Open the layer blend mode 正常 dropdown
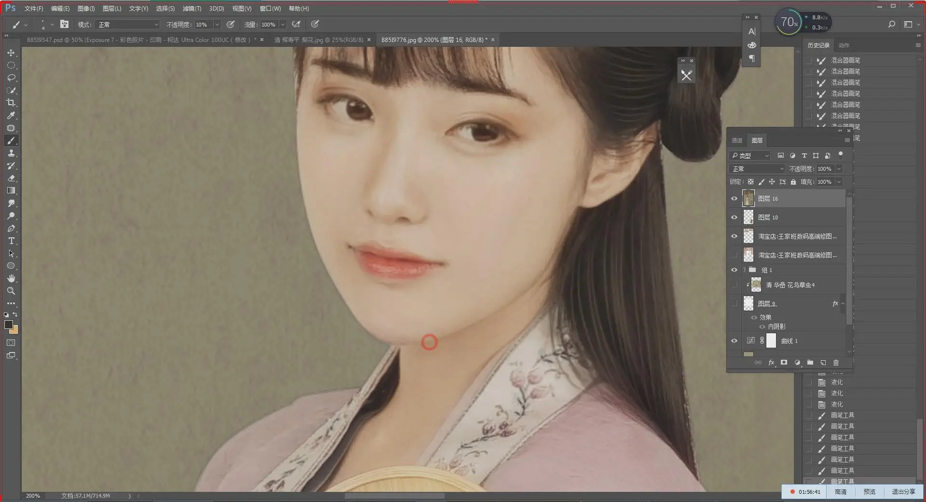Image resolution: width=926 pixels, height=502 pixels. 757,169
